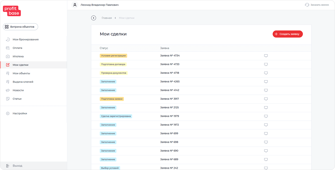The height and width of the screenshot is (170, 335).
Task: Open comments for Заявка № 698
Action: pyautogui.click(x=266, y=142)
